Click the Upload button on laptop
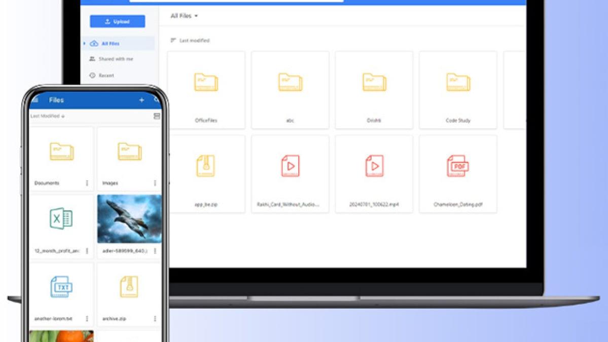 point(118,21)
